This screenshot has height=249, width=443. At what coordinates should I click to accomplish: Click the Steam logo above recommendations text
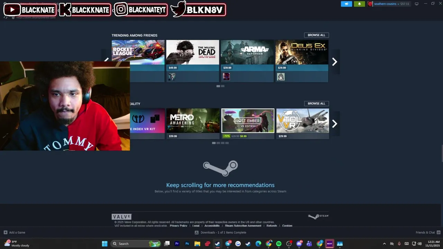[220, 168]
